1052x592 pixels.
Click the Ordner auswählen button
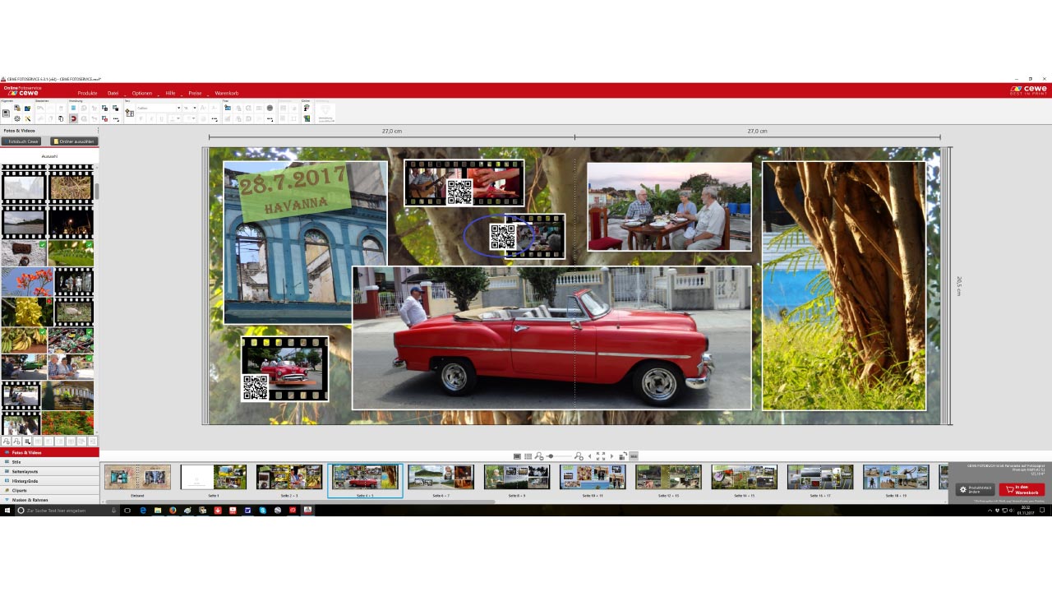[x=73, y=141]
